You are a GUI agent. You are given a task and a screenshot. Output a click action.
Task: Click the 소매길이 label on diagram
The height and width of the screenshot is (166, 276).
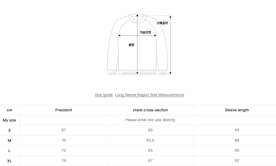(x=162, y=23)
